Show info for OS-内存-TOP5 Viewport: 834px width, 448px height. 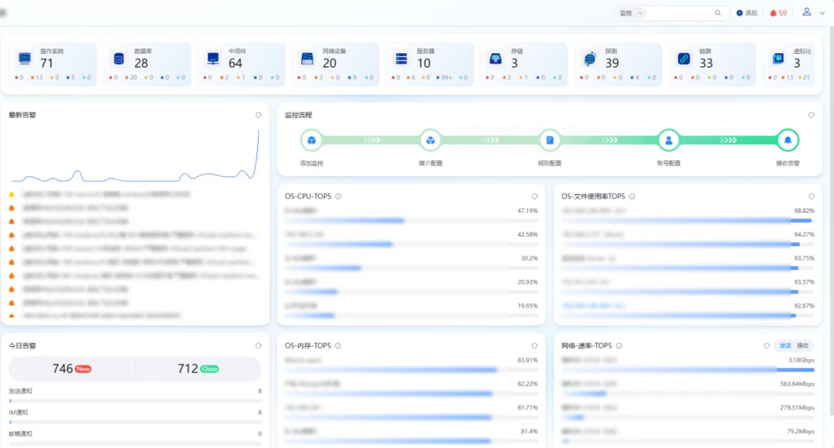(338, 346)
